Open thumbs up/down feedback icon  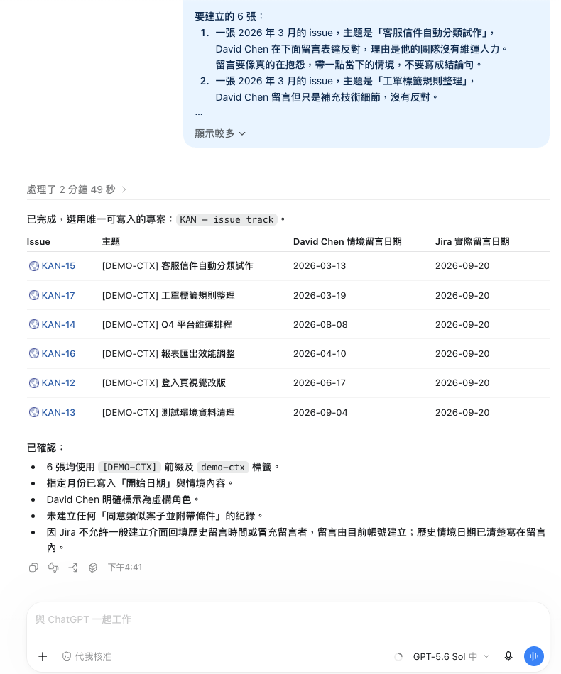coord(53,568)
